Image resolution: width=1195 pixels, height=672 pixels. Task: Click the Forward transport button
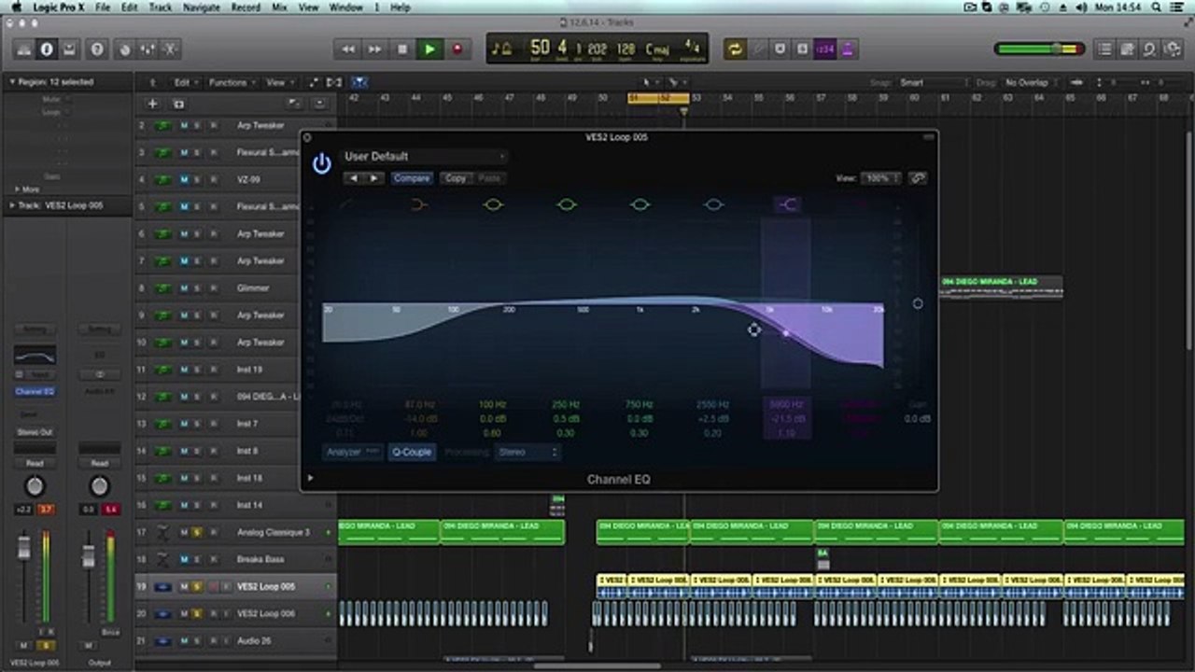[375, 49]
